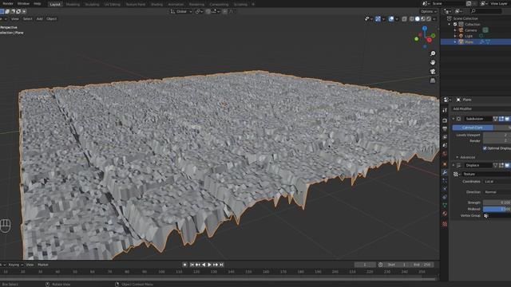Toggle viewport overlays icon
Screen dimensions: 511x287
pyautogui.click(x=391, y=19)
